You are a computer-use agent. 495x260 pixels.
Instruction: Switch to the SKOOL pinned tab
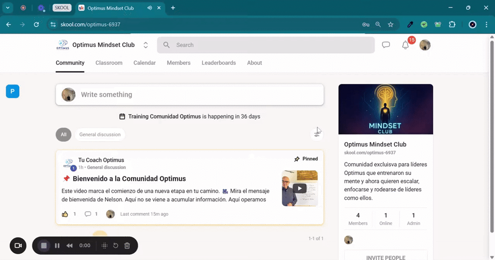[62, 8]
